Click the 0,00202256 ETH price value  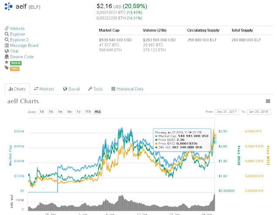coord(111,18)
